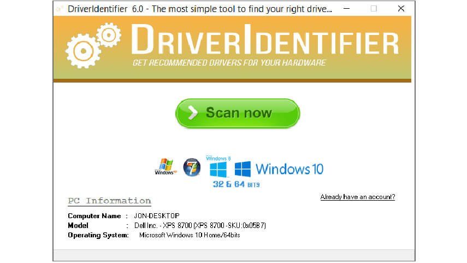Click the disabled maximize button

(x=374, y=9)
